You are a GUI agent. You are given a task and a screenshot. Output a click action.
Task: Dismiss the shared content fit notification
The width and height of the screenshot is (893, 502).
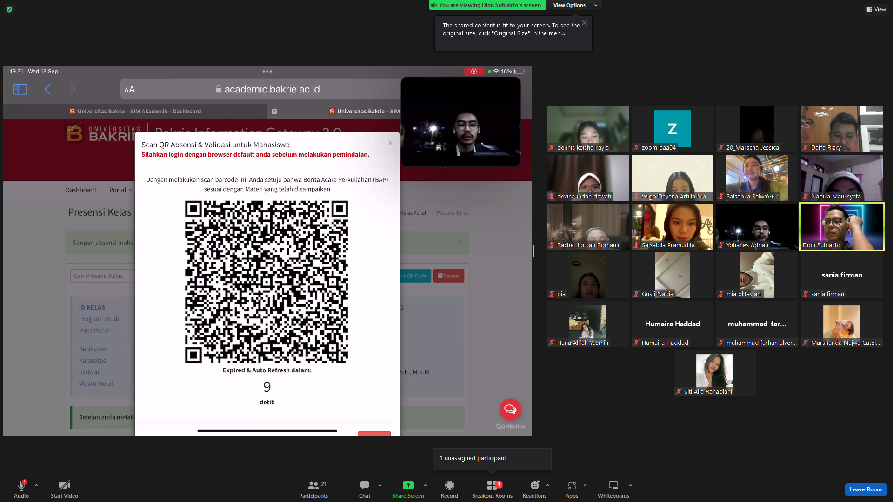click(585, 23)
